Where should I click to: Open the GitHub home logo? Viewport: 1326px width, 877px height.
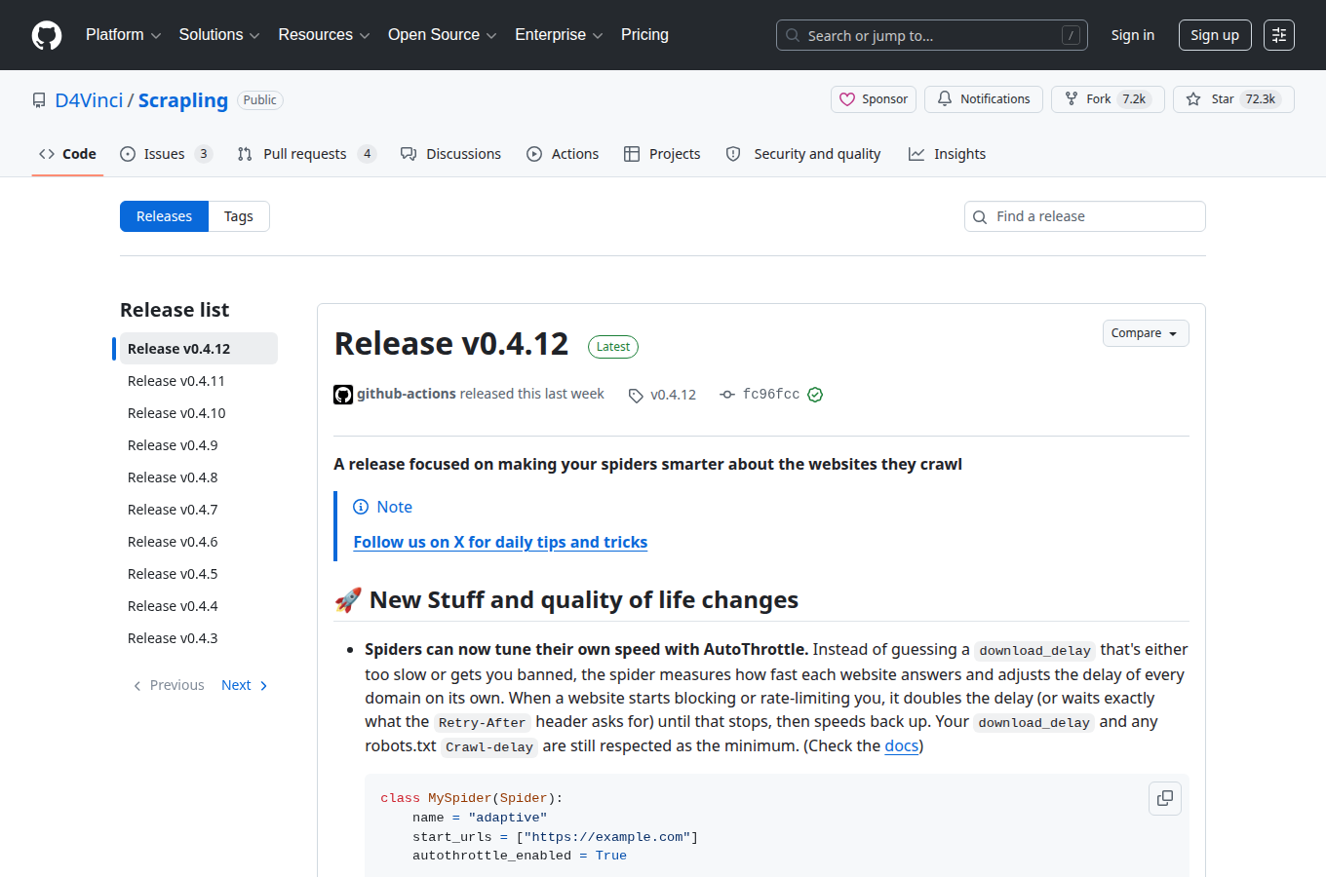pyautogui.click(x=47, y=35)
